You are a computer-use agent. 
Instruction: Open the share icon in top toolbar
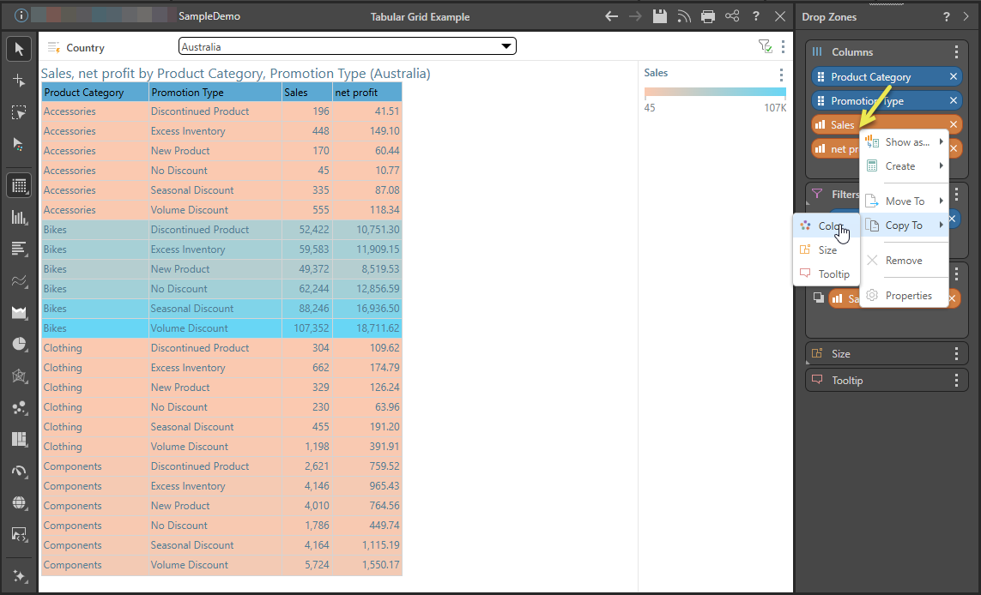[732, 16]
